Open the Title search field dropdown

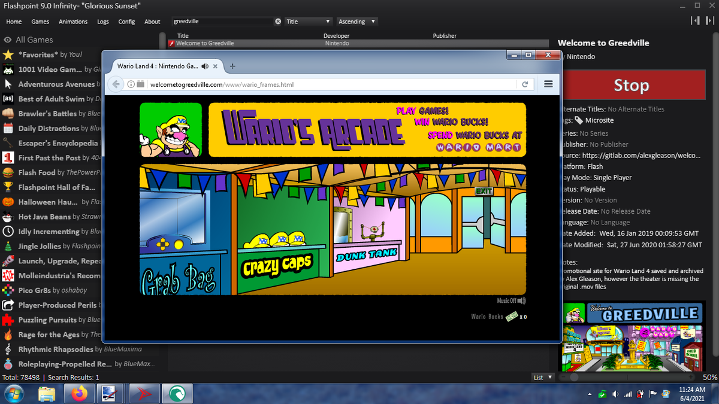[x=308, y=21]
